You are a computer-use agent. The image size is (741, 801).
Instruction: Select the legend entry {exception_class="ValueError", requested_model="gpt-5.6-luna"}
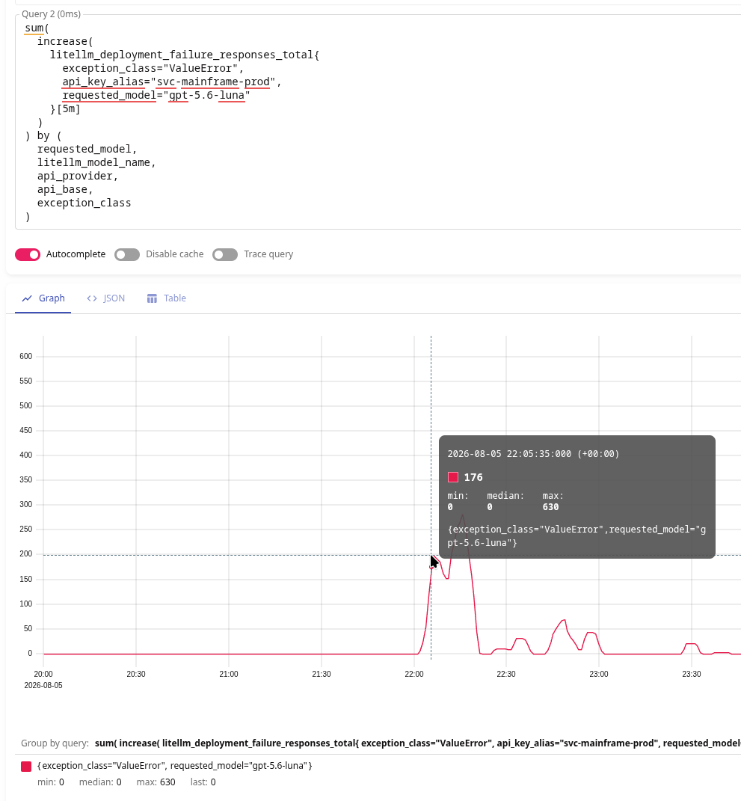pos(175,766)
